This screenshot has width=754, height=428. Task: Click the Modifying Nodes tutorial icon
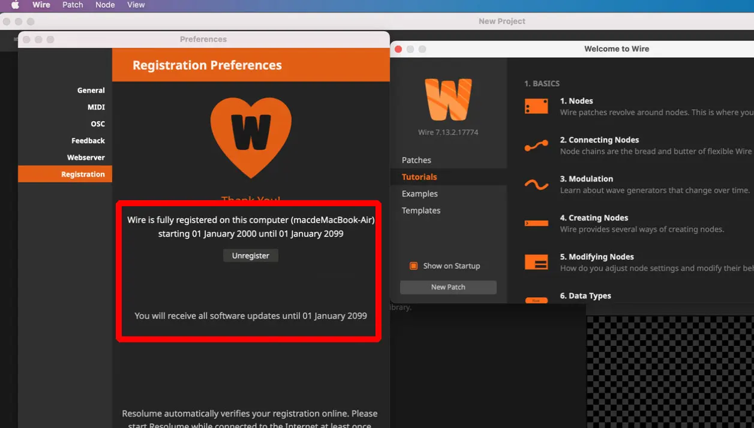536,262
